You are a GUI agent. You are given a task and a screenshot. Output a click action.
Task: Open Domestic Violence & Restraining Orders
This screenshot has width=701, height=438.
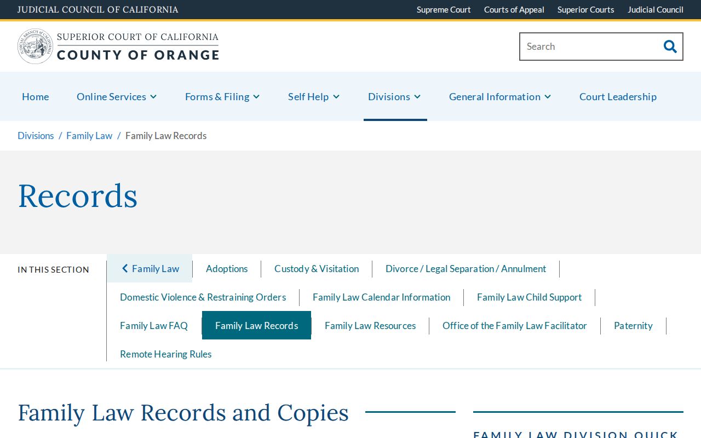pos(203,297)
